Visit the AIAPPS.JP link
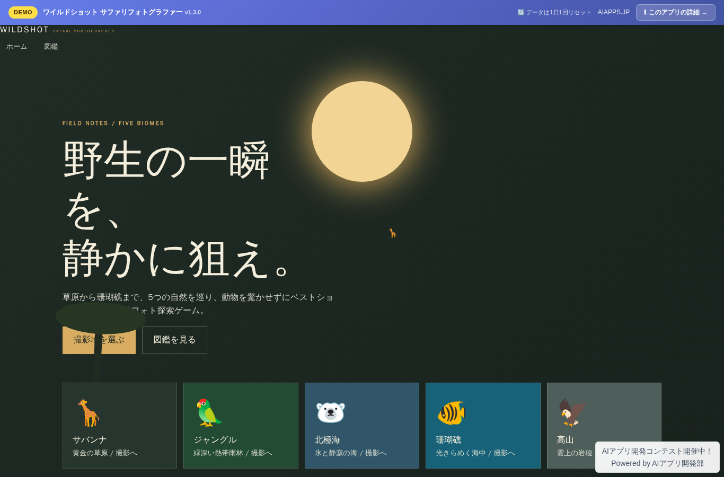724x477 pixels. tap(614, 12)
